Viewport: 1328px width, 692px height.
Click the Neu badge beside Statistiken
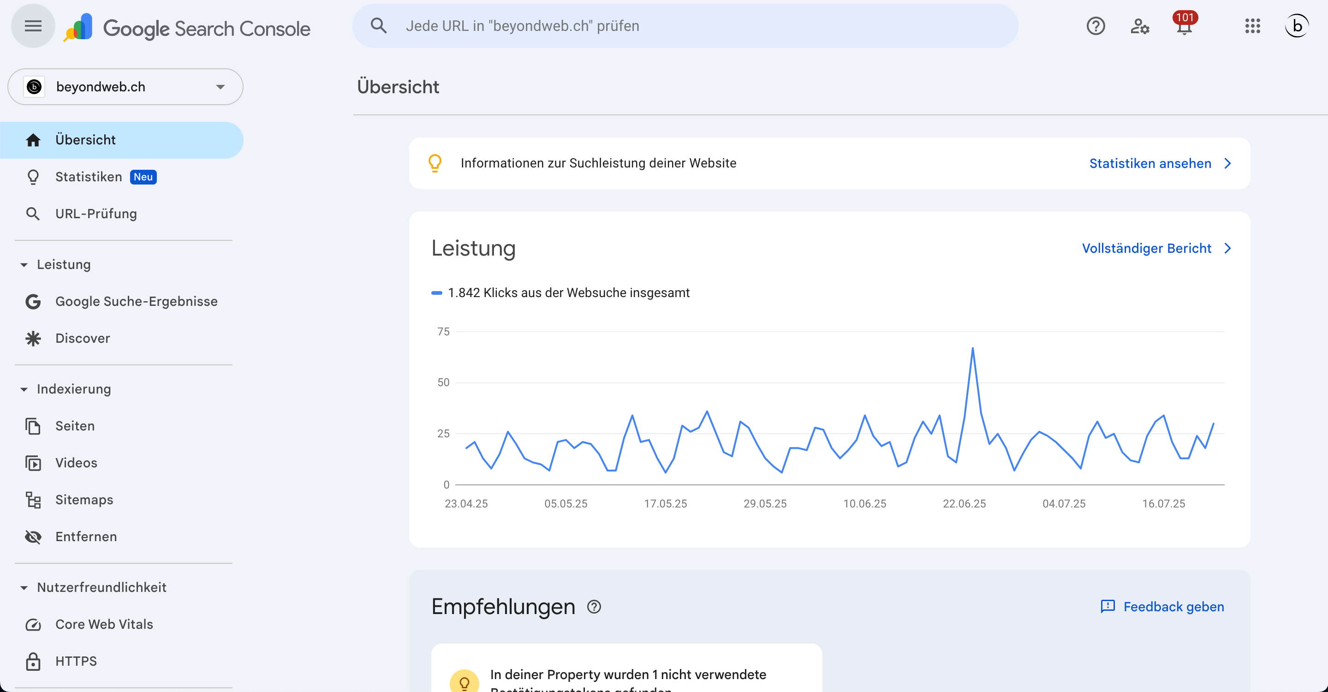[x=143, y=177]
